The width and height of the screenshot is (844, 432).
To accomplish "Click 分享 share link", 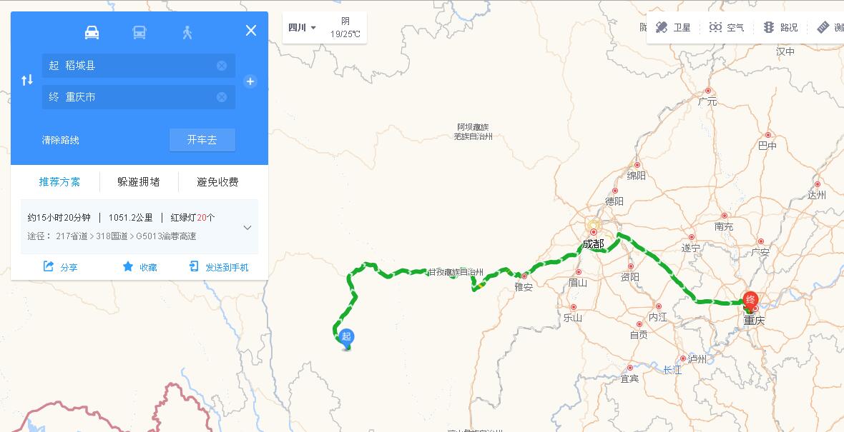I will 60,267.
